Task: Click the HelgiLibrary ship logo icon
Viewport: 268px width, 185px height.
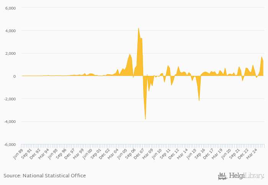Action: coord(222,176)
